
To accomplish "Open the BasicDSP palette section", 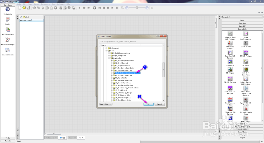I will tap(242, 26).
